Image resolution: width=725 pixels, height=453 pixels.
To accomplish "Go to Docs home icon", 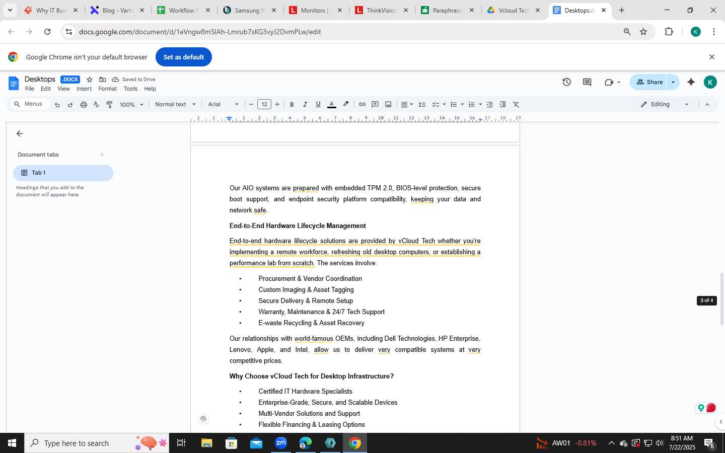I will [14, 84].
